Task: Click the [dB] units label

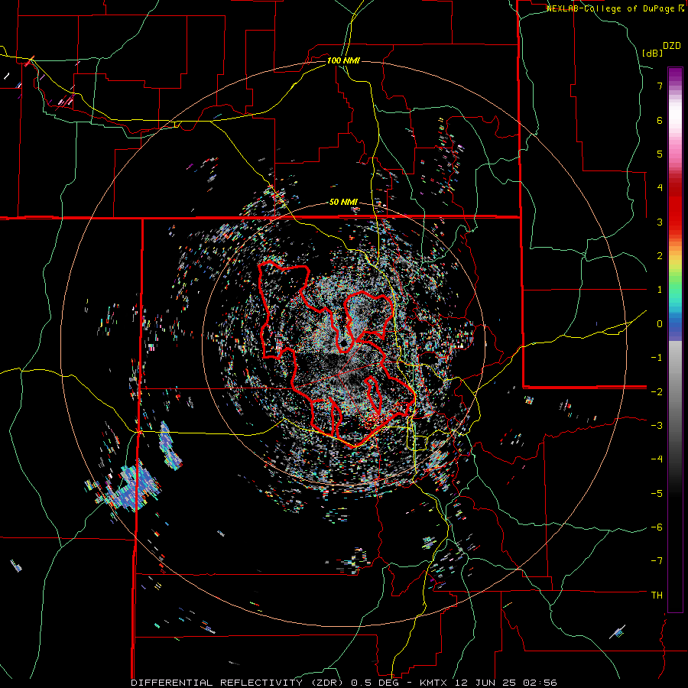Action: point(653,54)
